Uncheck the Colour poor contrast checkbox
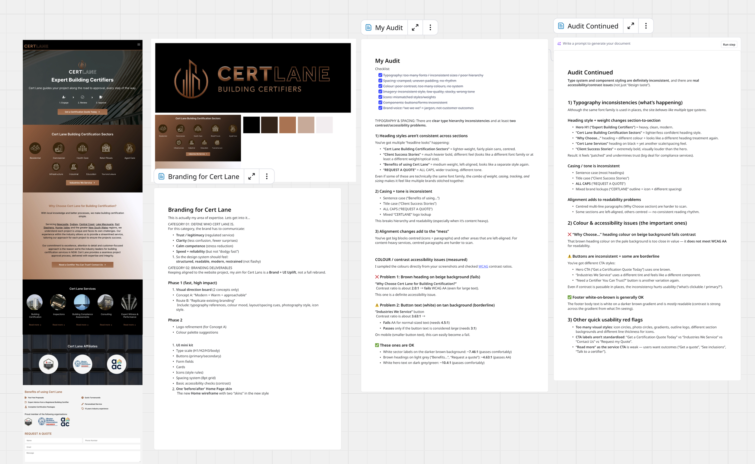The height and width of the screenshot is (464, 755). coord(380,86)
